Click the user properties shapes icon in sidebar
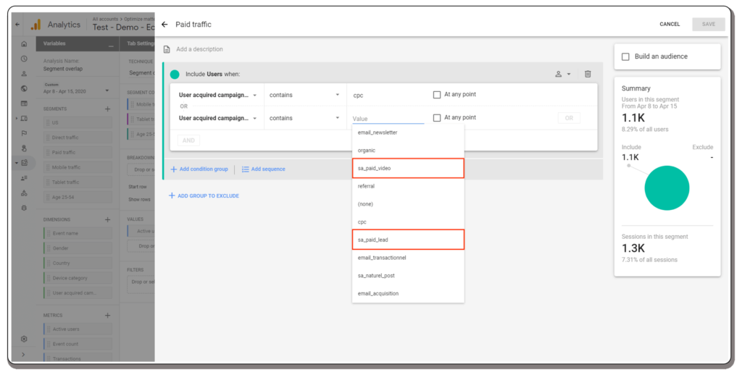 pos(24,193)
